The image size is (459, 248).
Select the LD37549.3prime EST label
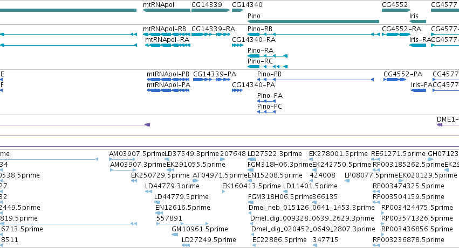[191, 154]
